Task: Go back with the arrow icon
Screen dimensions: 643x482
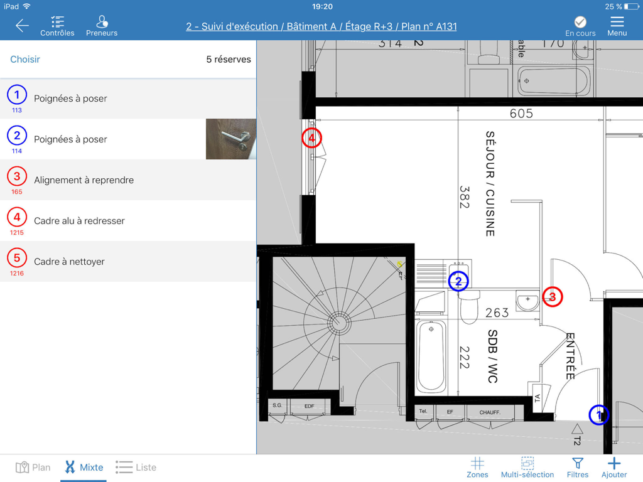Action: (x=22, y=26)
